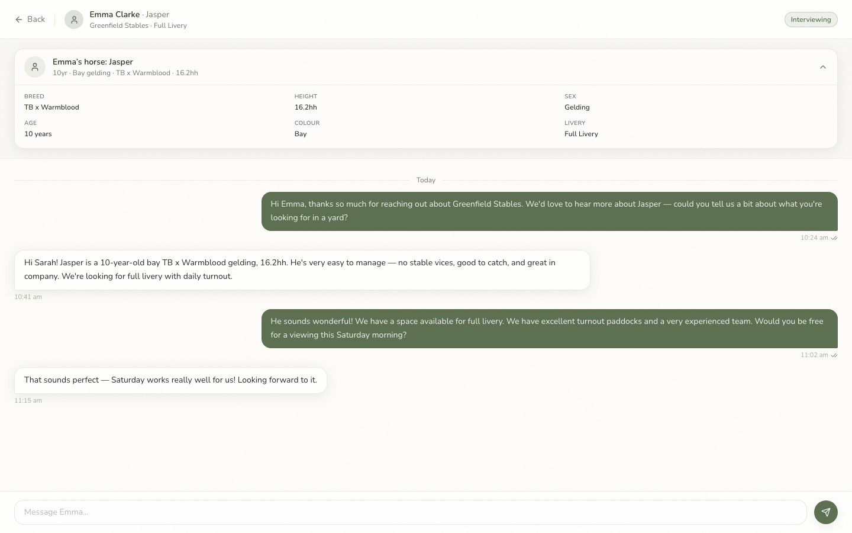This screenshot has height=533, width=852.
Task: Click the Interviewing status badge
Action: (811, 20)
